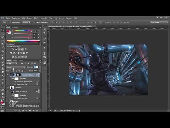Select the Zoom tool in the toolbar
The height and width of the screenshot is (128, 170).
2,97
